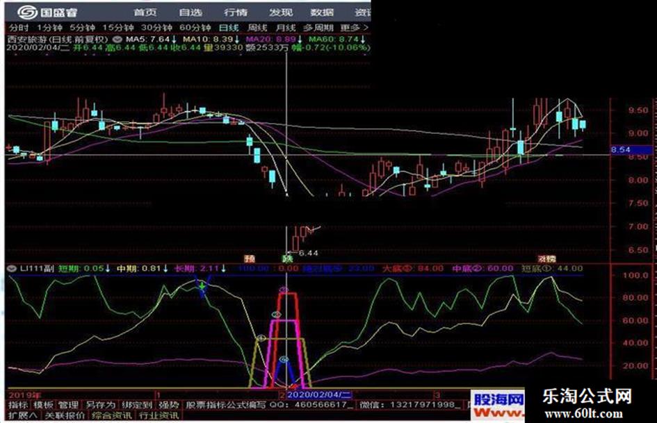Switch to 分时 chart period
Viewport: 657px width, 423px height.
pos(19,28)
